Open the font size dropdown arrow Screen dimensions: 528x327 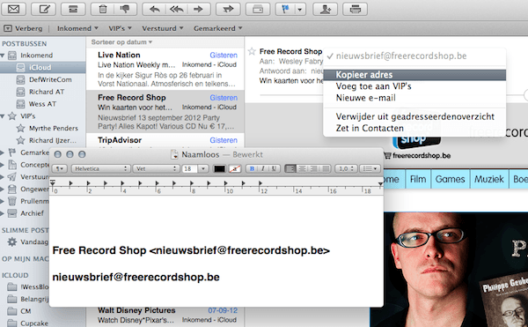(x=203, y=168)
